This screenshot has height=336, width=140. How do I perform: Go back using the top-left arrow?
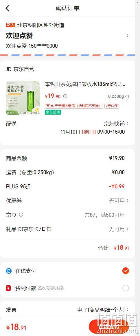8,8
